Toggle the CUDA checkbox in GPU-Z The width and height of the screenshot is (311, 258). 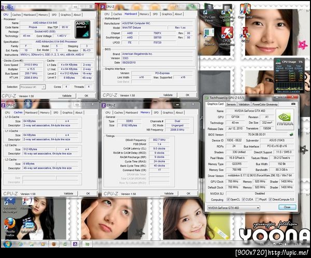pos(244,199)
